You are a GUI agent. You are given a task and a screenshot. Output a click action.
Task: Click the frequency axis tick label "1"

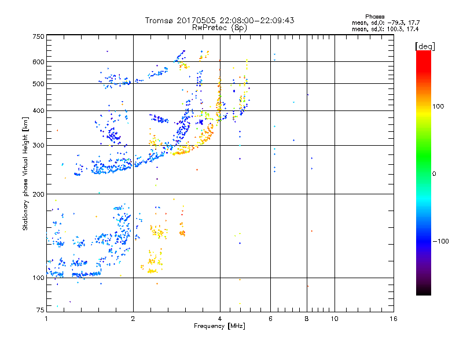[x=46, y=319]
